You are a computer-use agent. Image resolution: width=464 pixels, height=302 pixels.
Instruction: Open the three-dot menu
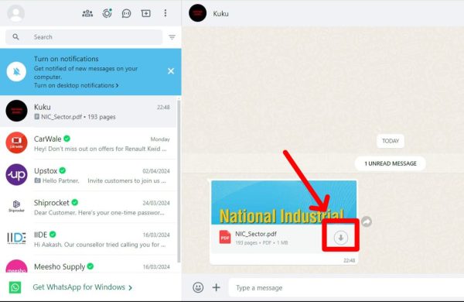[x=165, y=13]
